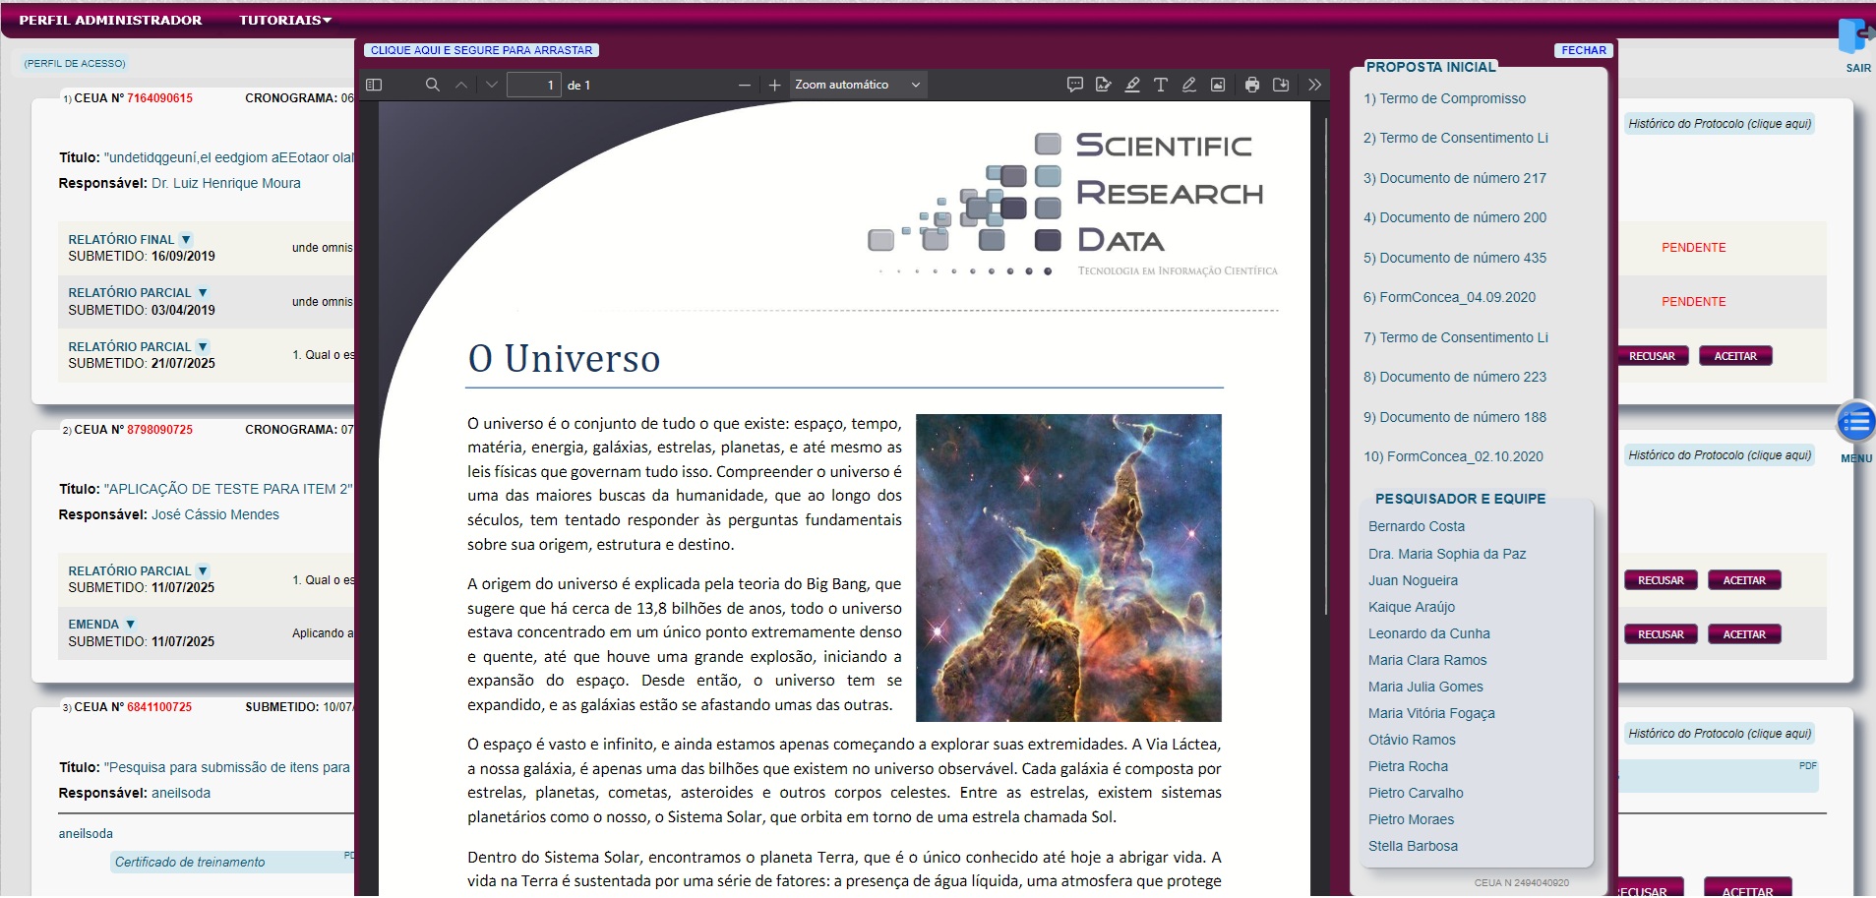Image resolution: width=1876 pixels, height=898 pixels.
Task: Open the PERFIL ADMINISTRADOR menu item
Action: pos(110,20)
